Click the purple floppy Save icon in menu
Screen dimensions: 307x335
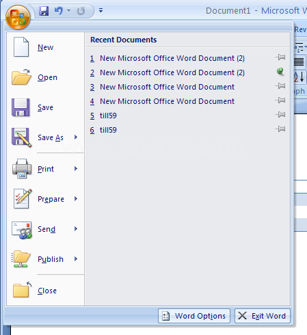[21, 107]
